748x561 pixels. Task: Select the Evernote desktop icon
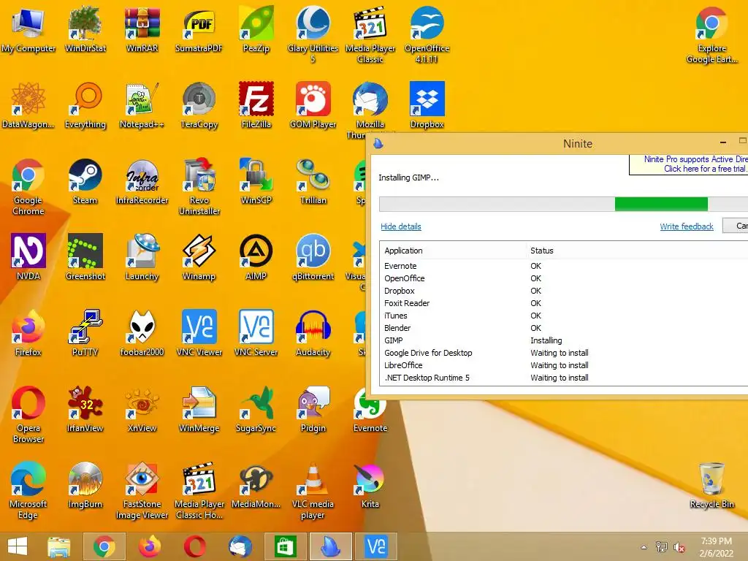coord(370,409)
